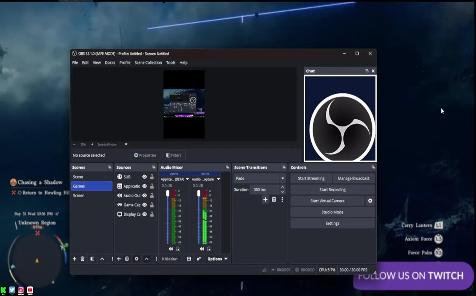Expand Application (BETA) channel menu arrow
This screenshot has height=296, width=476.
pos(187,179)
